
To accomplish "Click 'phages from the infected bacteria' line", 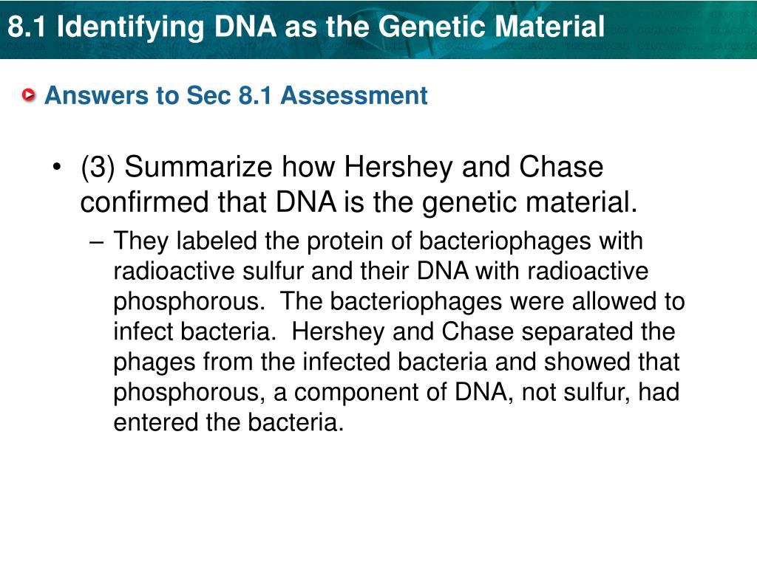I will [x=300, y=362].
